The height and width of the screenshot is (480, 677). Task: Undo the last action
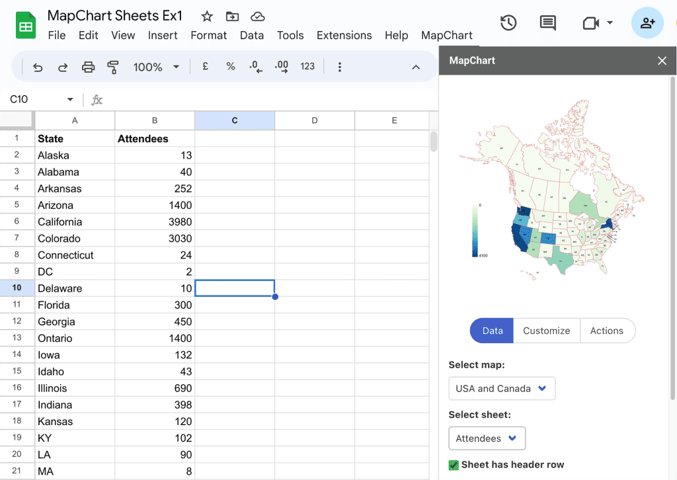38,67
